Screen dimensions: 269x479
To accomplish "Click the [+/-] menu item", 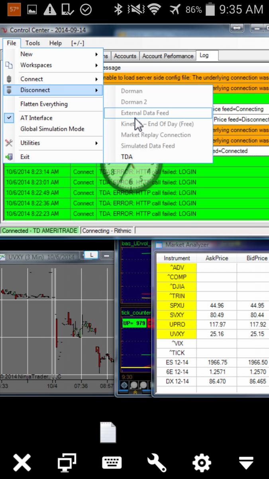I will click(x=78, y=43).
